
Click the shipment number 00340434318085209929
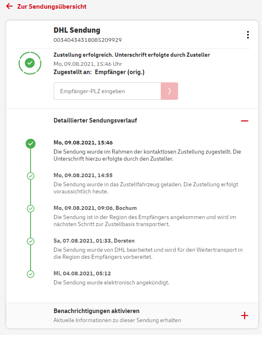(x=88, y=40)
